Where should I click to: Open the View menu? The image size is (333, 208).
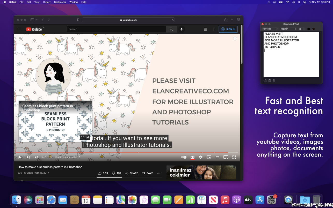(x=37, y=2)
